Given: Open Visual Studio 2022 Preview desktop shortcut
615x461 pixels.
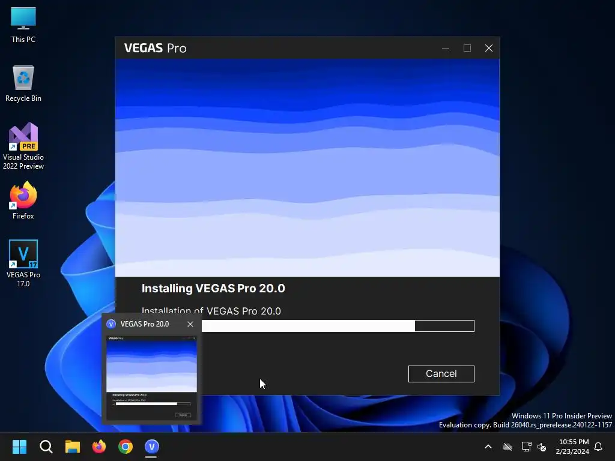Looking at the screenshot, I should pos(23,146).
